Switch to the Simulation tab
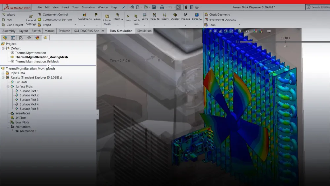The image size is (330, 186). click(145, 31)
